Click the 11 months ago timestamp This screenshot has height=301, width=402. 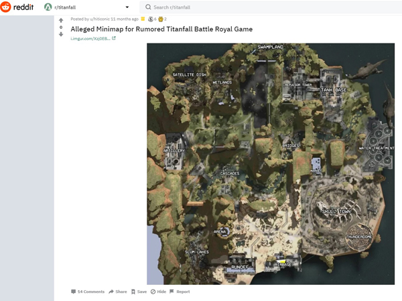coord(125,19)
